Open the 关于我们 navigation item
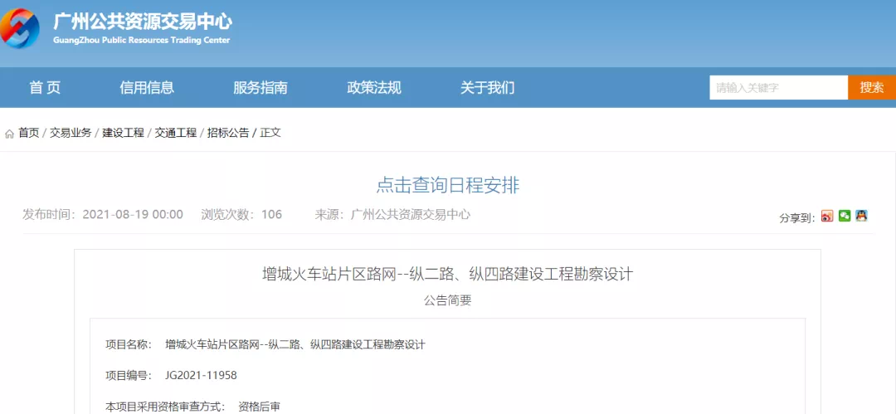 coord(488,87)
